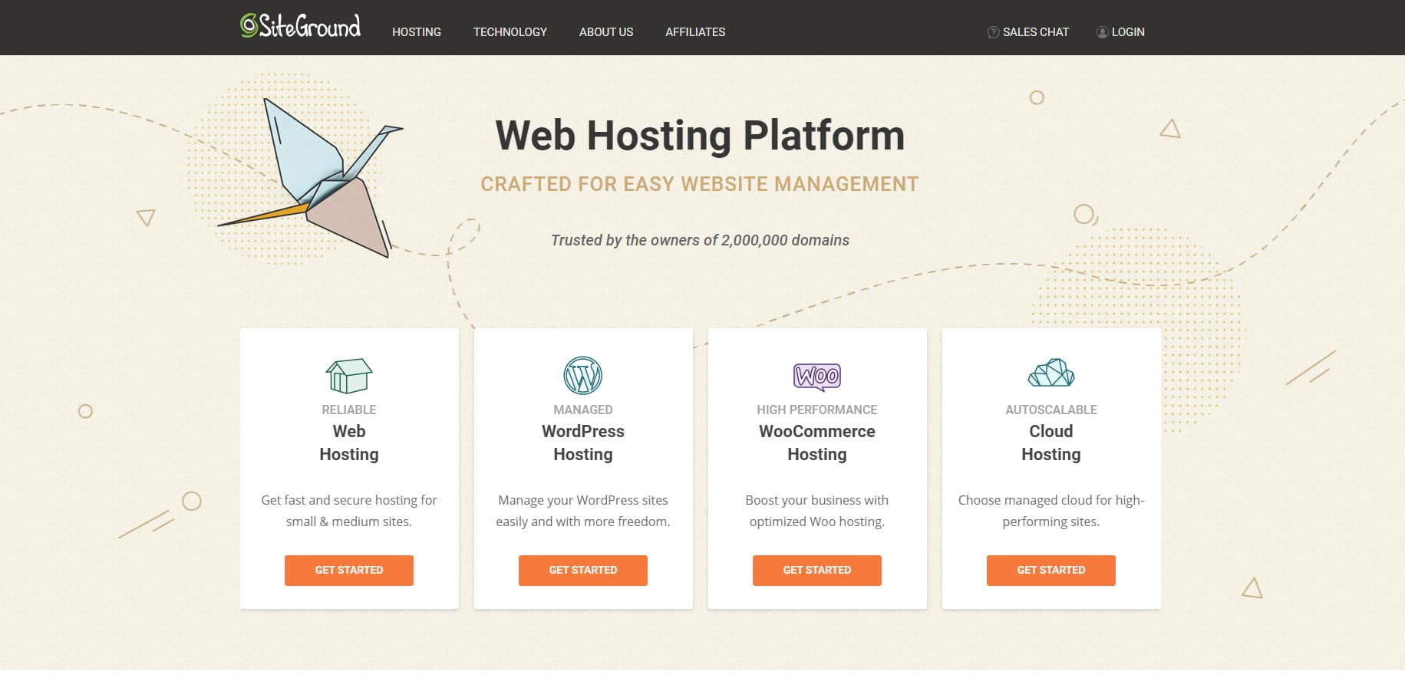Click the origami crane illustration
Viewport: 1405px width, 691px height.
311,178
